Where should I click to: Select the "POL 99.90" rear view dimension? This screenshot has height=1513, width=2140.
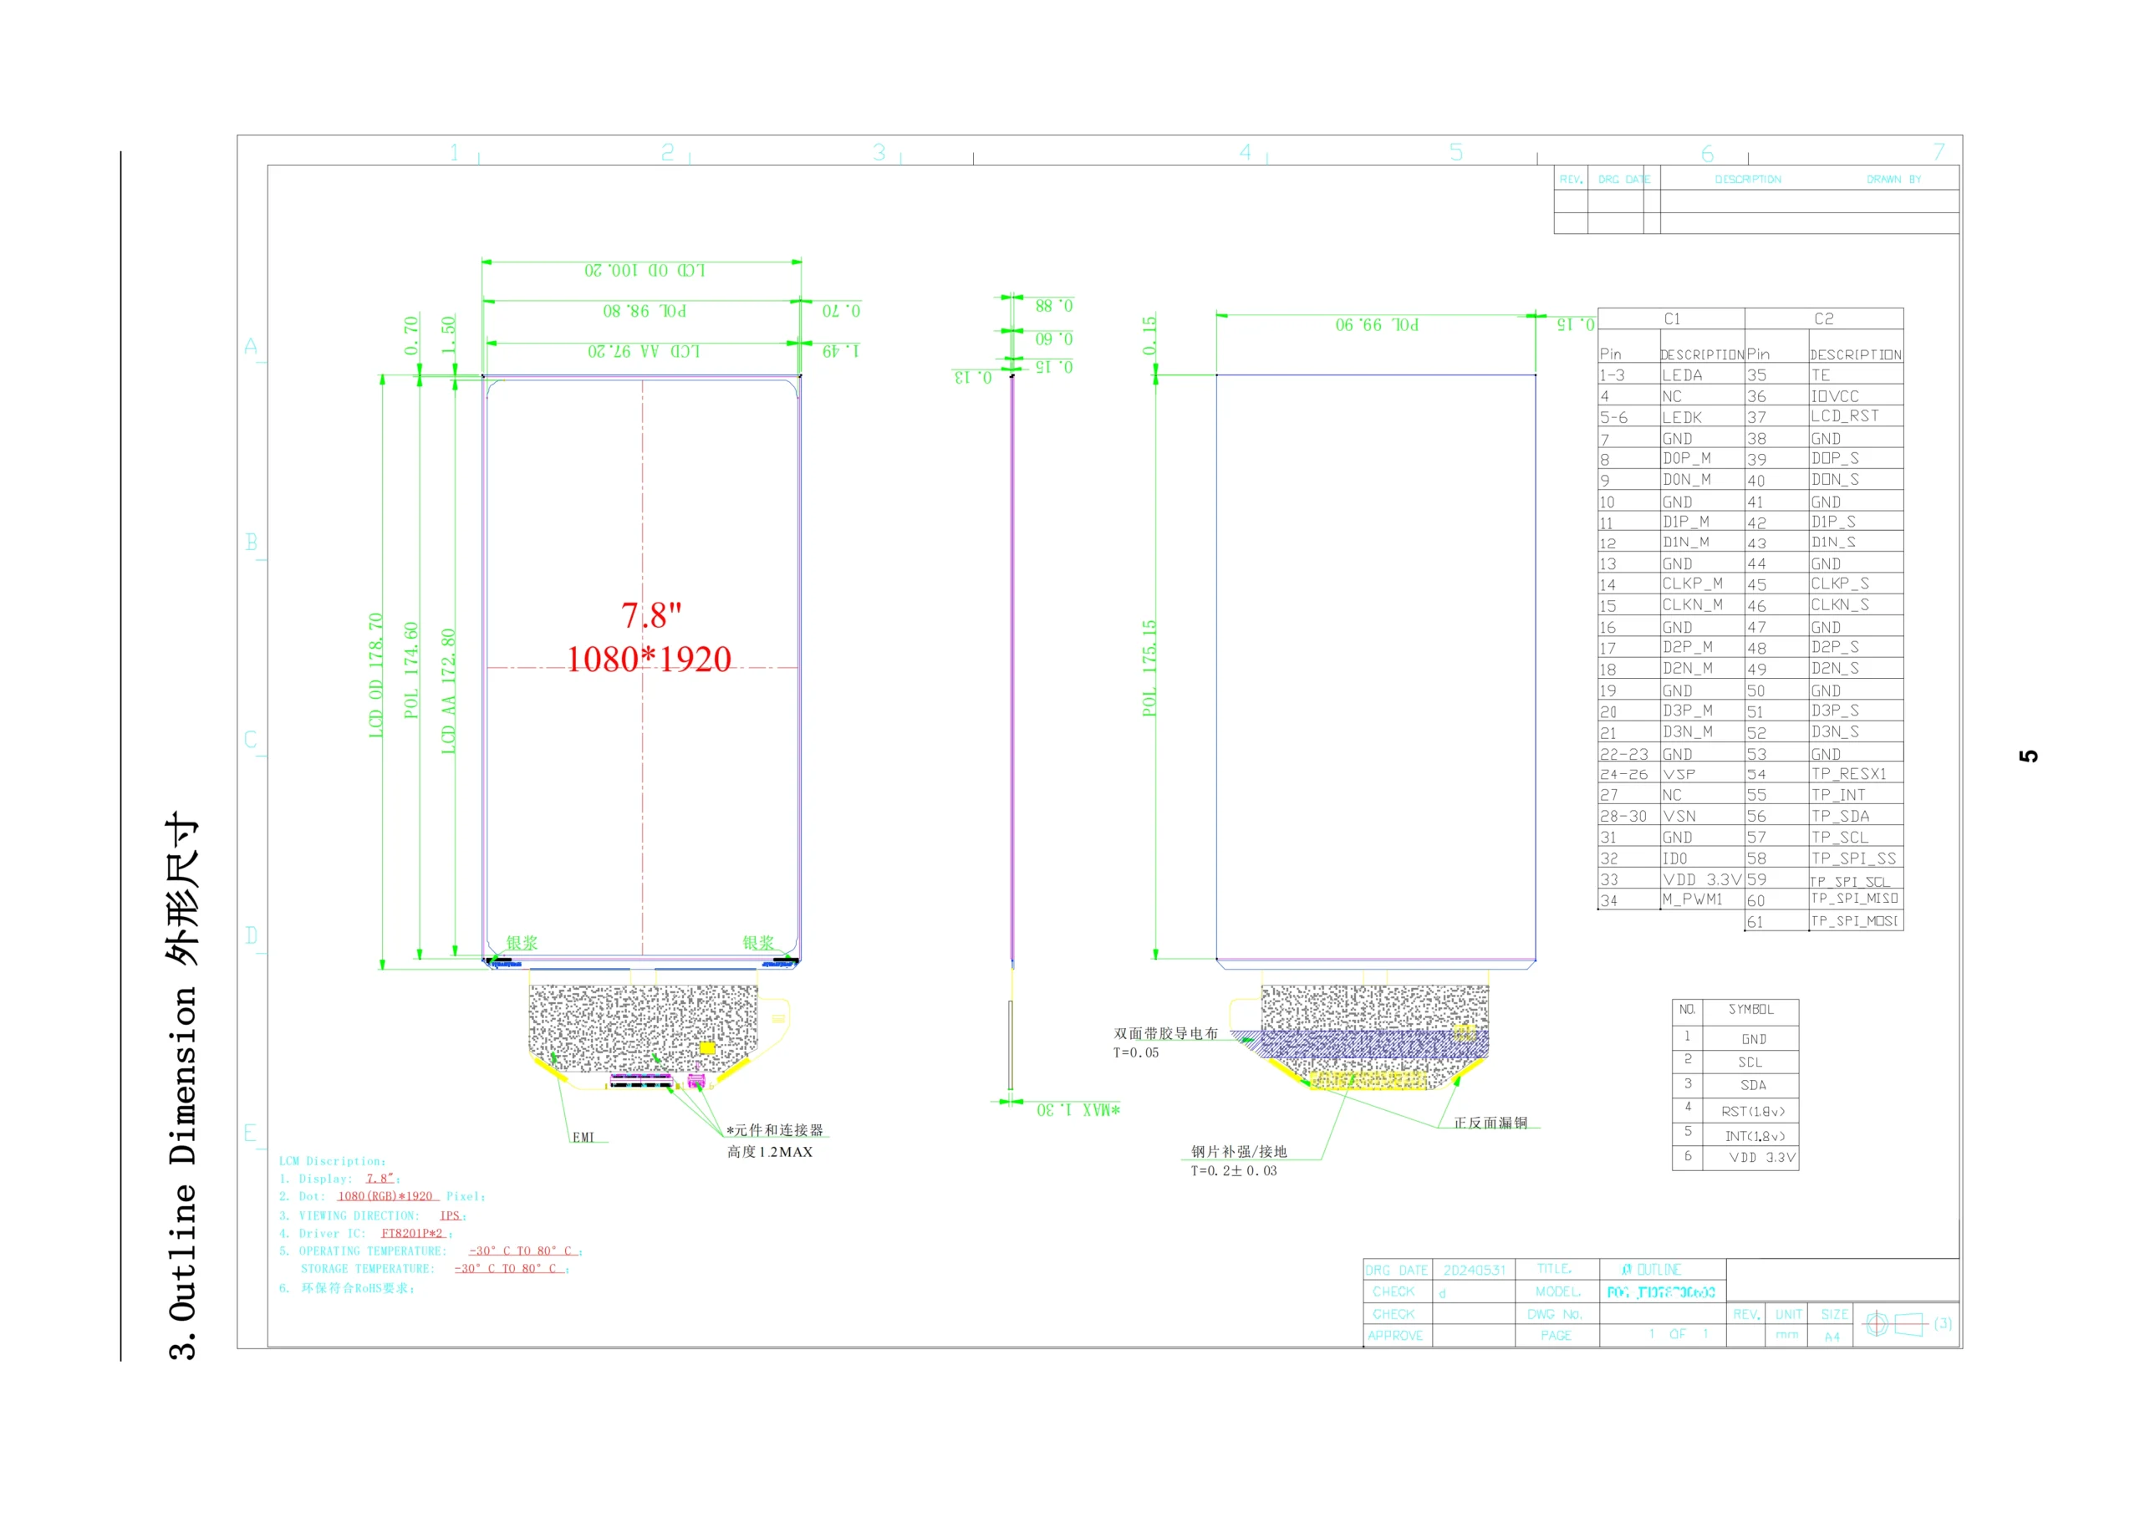click(1378, 324)
